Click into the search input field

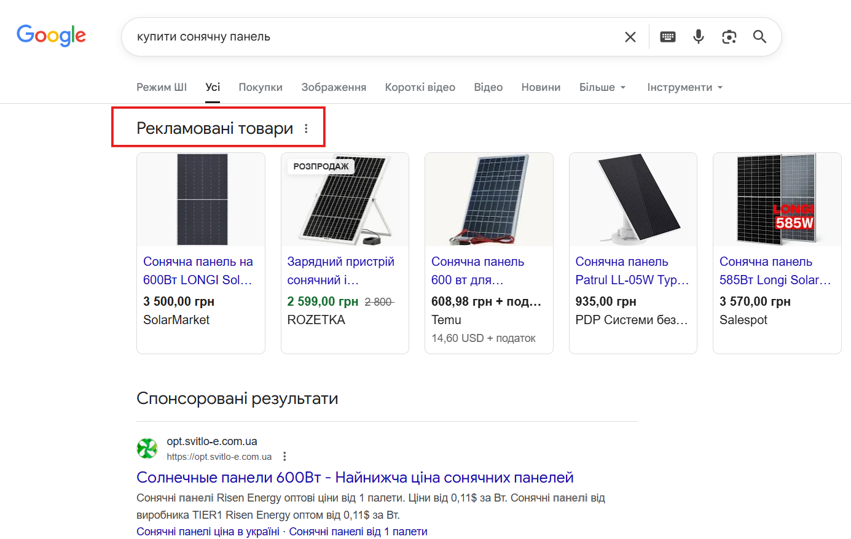pyautogui.click(x=369, y=37)
